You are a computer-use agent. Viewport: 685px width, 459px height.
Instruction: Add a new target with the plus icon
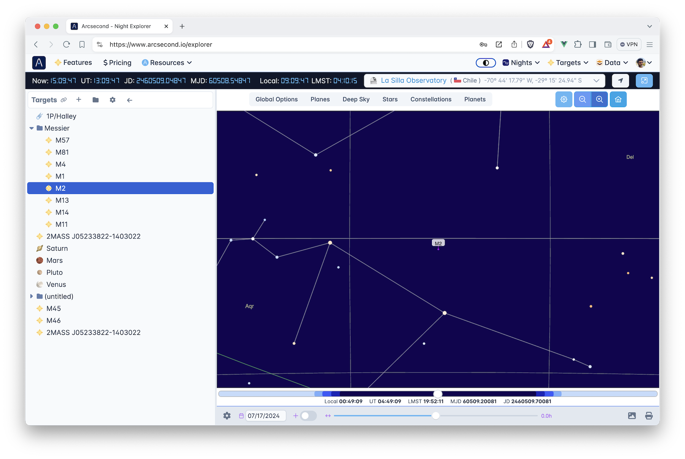pyautogui.click(x=79, y=99)
